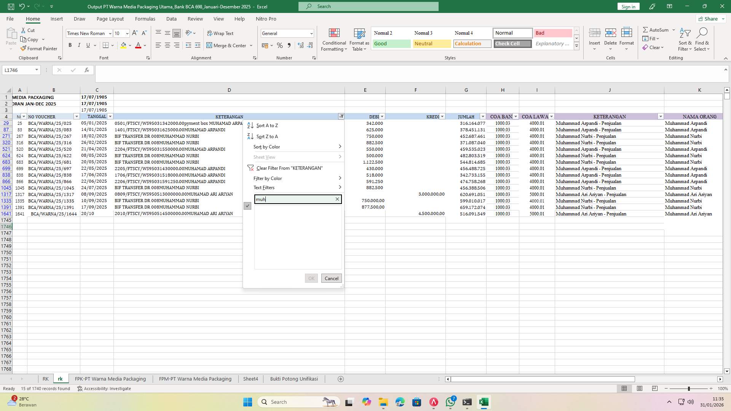Click Clear Filter From KETERANGAN
Viewport: 731px width, 411px height.
pos(290,168)
